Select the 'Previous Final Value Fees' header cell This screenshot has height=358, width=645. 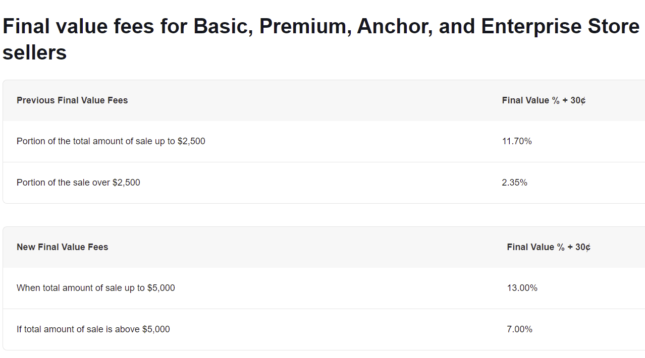tap(72, 100)
